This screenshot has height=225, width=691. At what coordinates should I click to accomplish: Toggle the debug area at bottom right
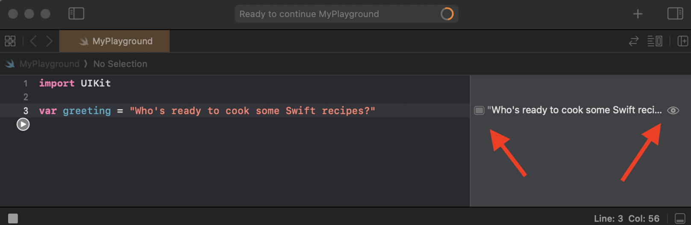click(680, 219)
